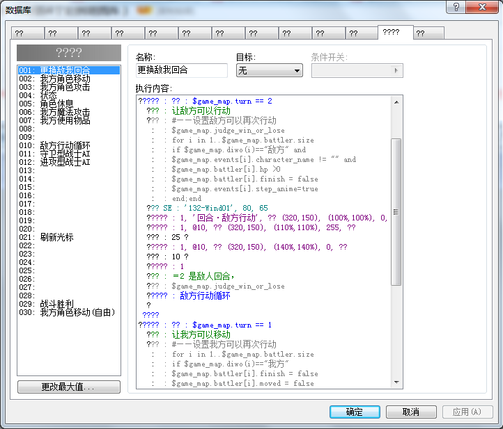The height and width of the screenshot is (429, 503).
Task: Click command line $game_map.turn == 2
Action: pos(206,101)
